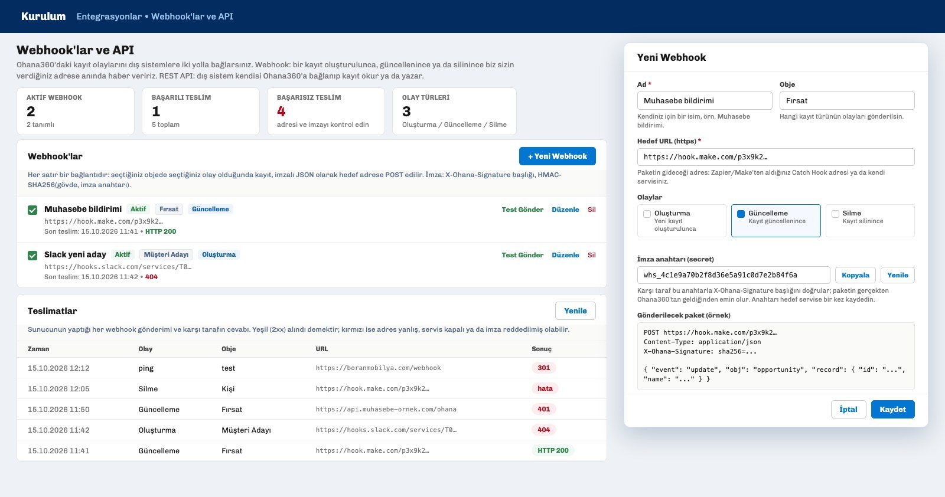Select the Aktif Webhook stat card

pyautogui.click(x=76, y=111)
